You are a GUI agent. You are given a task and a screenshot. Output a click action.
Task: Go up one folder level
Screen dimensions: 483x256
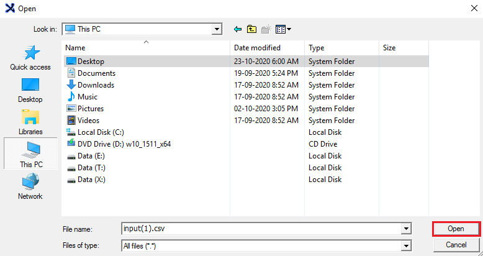click(x=251, y=29)
